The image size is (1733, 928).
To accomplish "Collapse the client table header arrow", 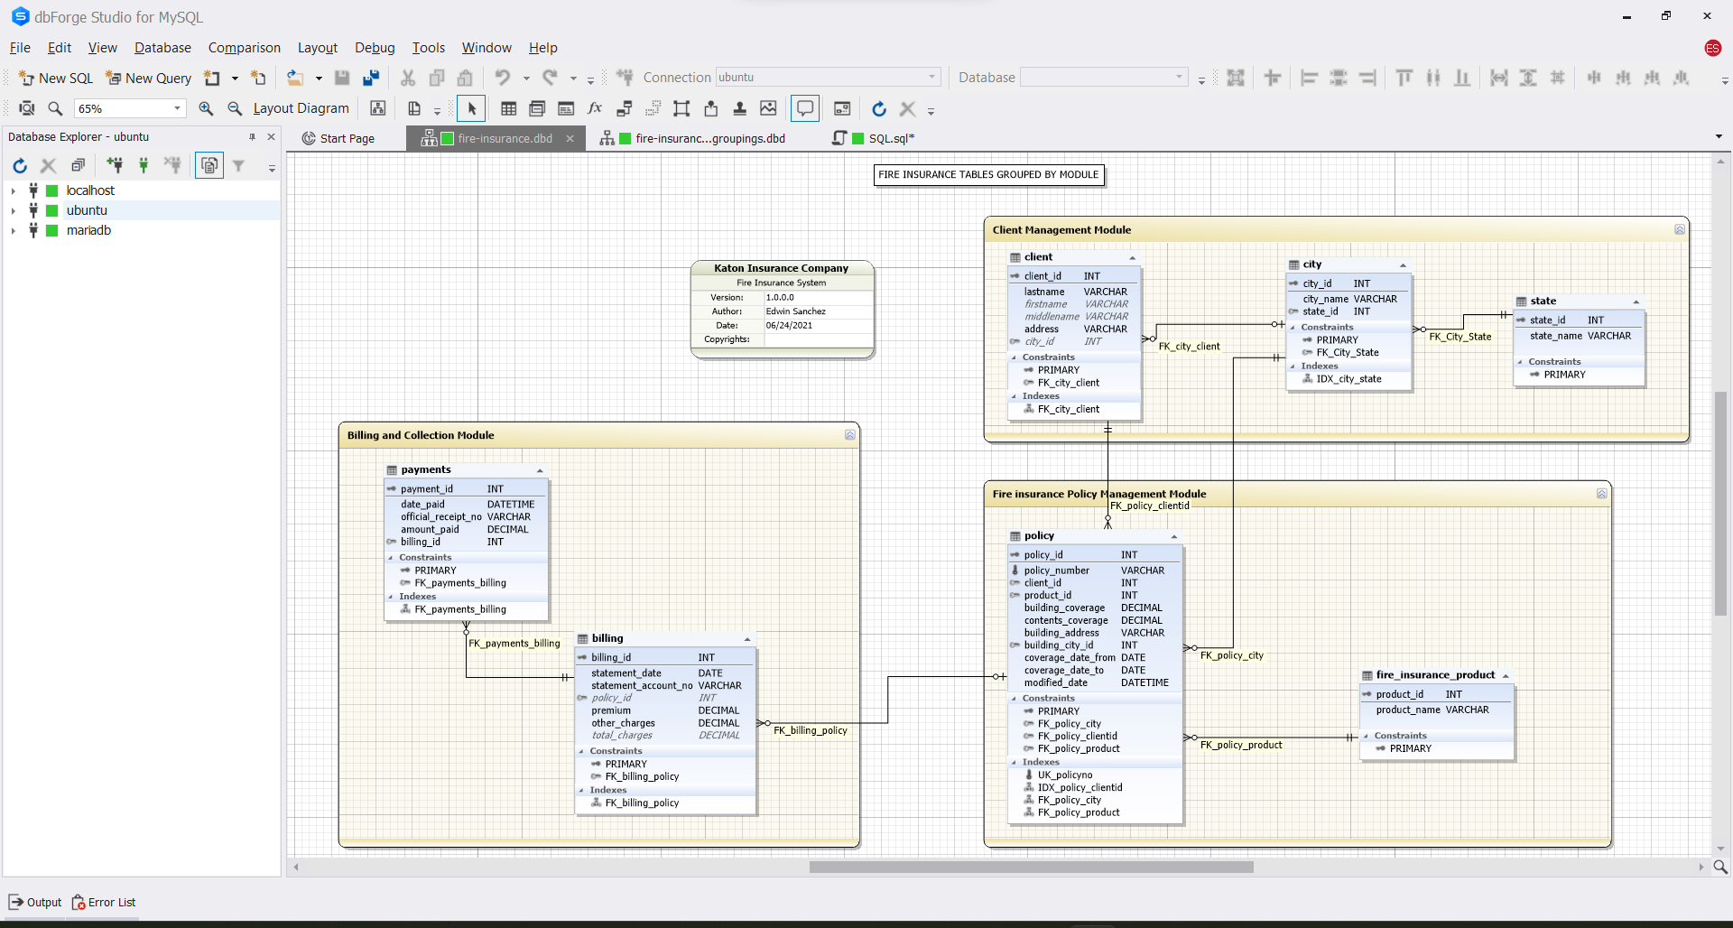I will (1132, 258).
